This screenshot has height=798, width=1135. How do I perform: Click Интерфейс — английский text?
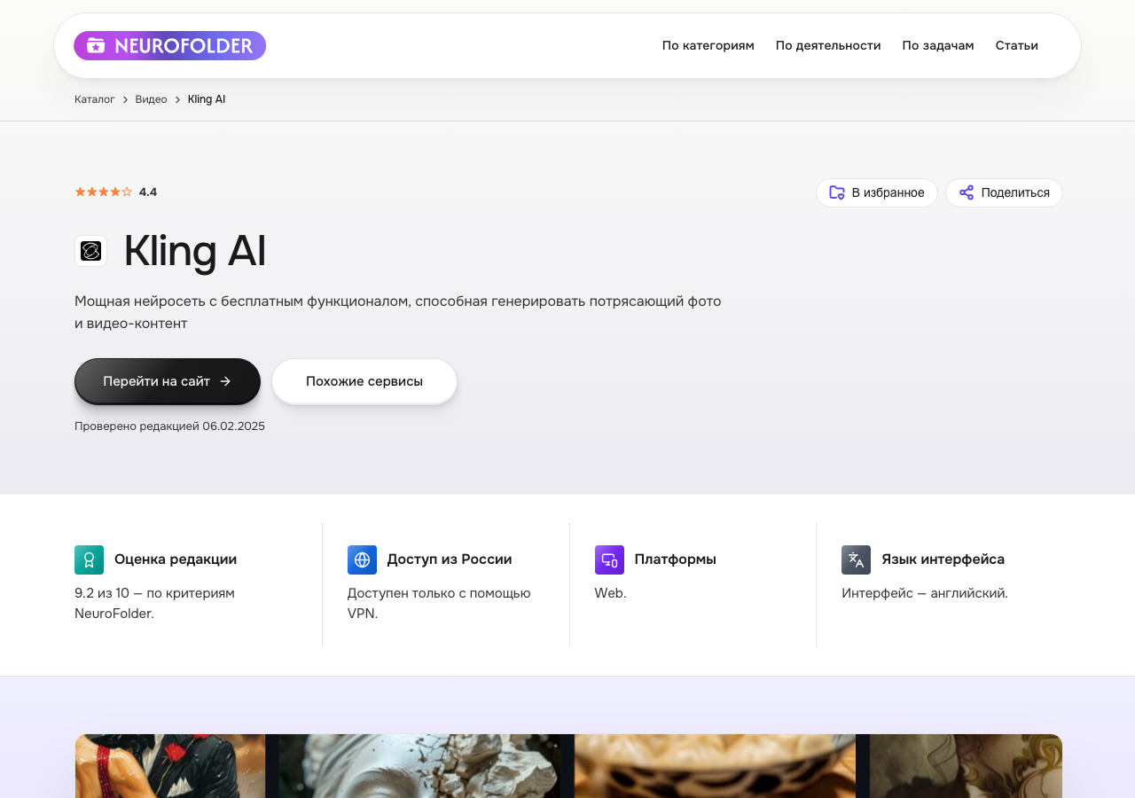pyautogui.click(x=925, y=593)
